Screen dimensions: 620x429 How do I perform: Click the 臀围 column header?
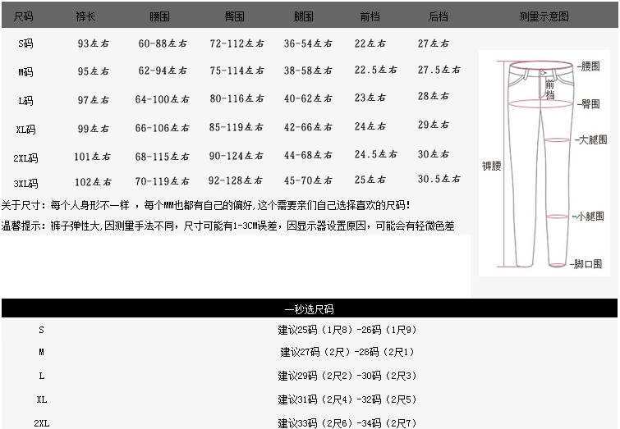235,16
